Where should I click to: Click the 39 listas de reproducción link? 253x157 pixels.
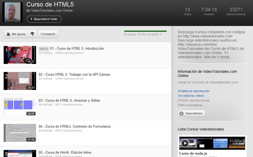pos(194,91)
